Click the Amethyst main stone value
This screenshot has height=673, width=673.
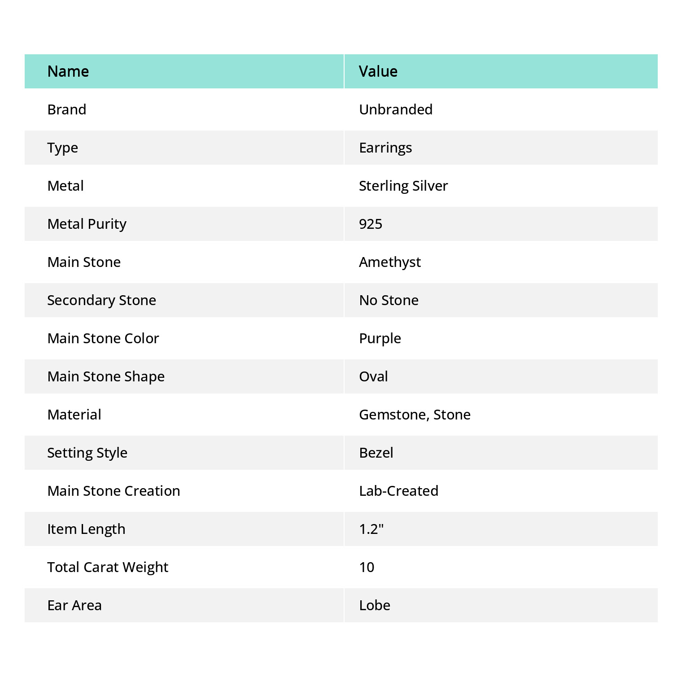point(390,262)
